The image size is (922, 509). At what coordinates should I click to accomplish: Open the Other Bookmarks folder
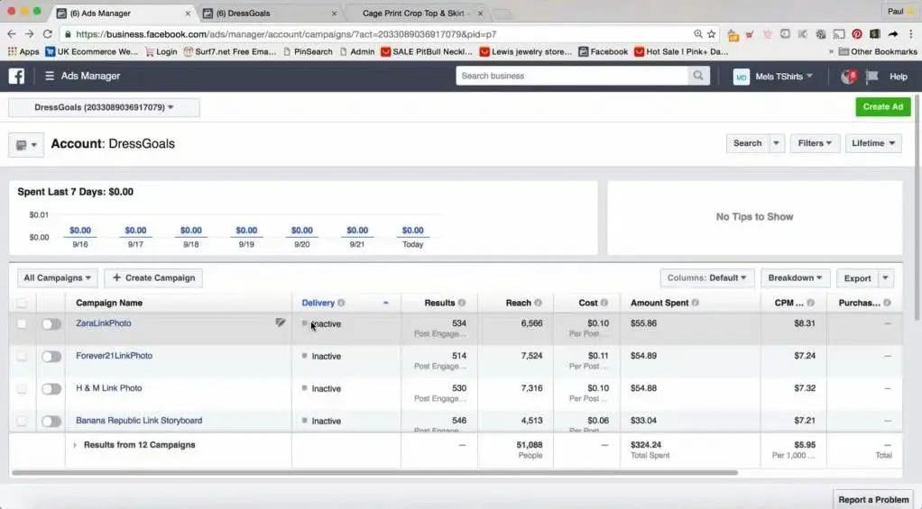point(878,51)
